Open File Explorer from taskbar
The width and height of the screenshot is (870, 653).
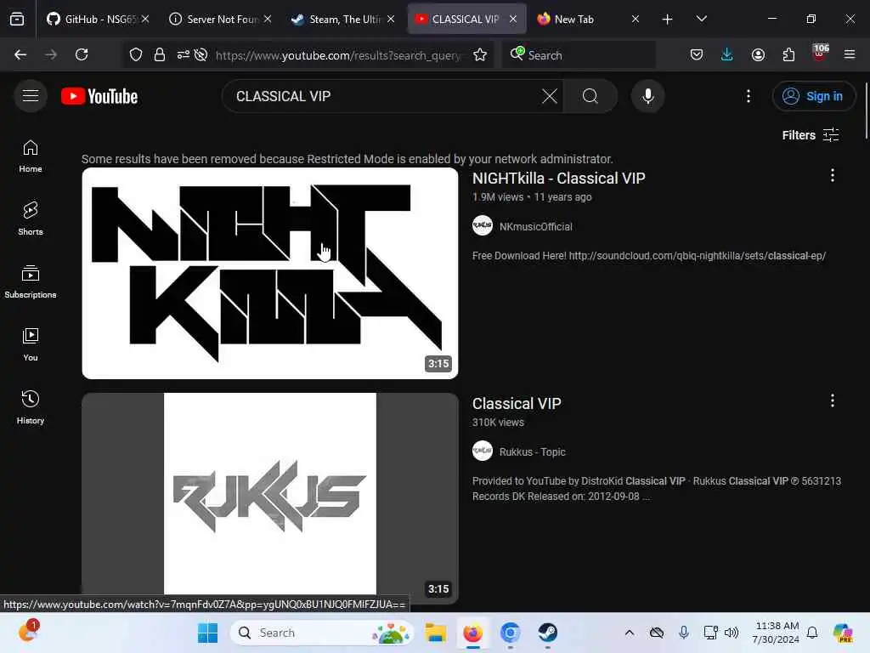point(436,633)
